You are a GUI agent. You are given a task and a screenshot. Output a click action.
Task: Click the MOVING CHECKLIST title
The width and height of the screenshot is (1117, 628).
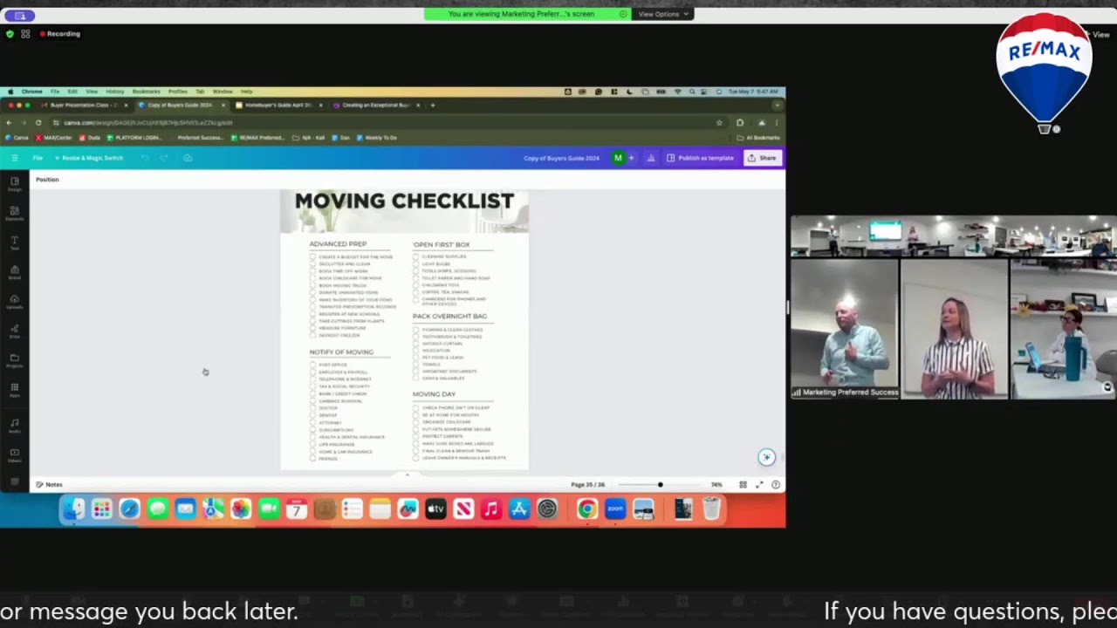pos(404,201)
